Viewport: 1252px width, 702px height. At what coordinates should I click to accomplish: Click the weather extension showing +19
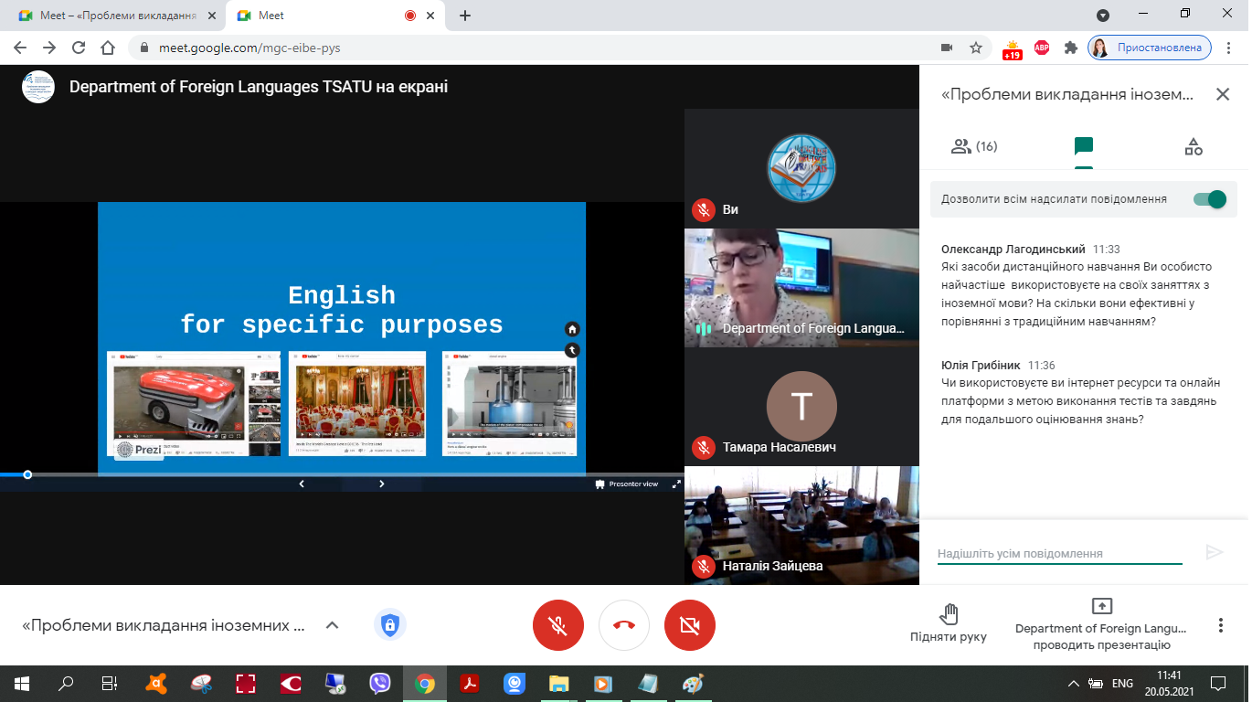tap(1013, 49)
